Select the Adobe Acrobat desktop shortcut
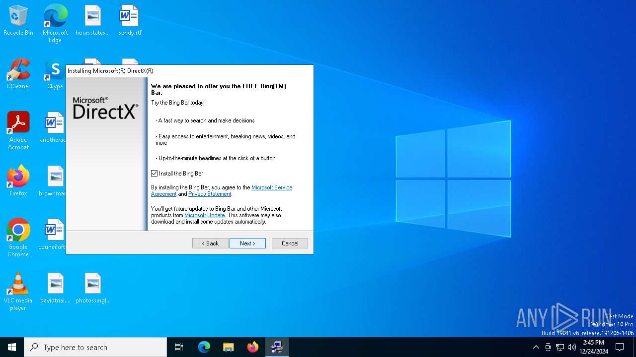Image resolution: width=636 pixels, height=357 pixels. point(18,131)
